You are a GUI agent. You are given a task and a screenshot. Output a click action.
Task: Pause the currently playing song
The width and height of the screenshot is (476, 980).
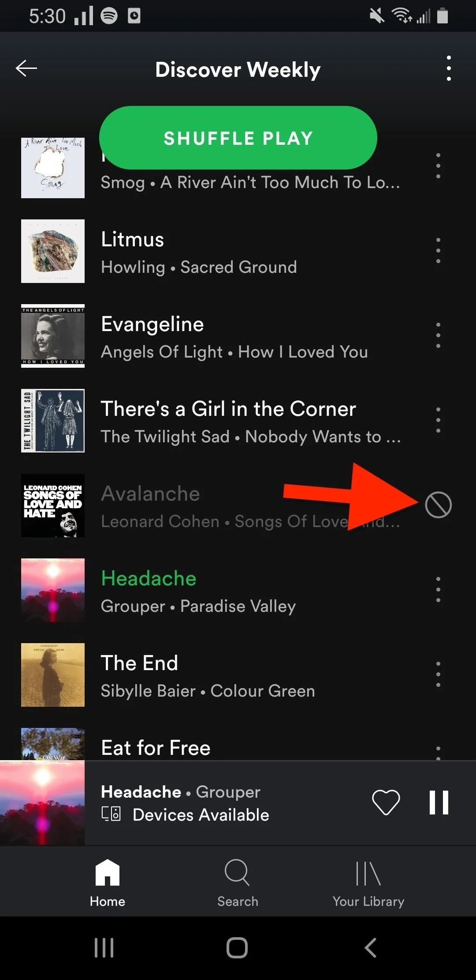point(439,802)
